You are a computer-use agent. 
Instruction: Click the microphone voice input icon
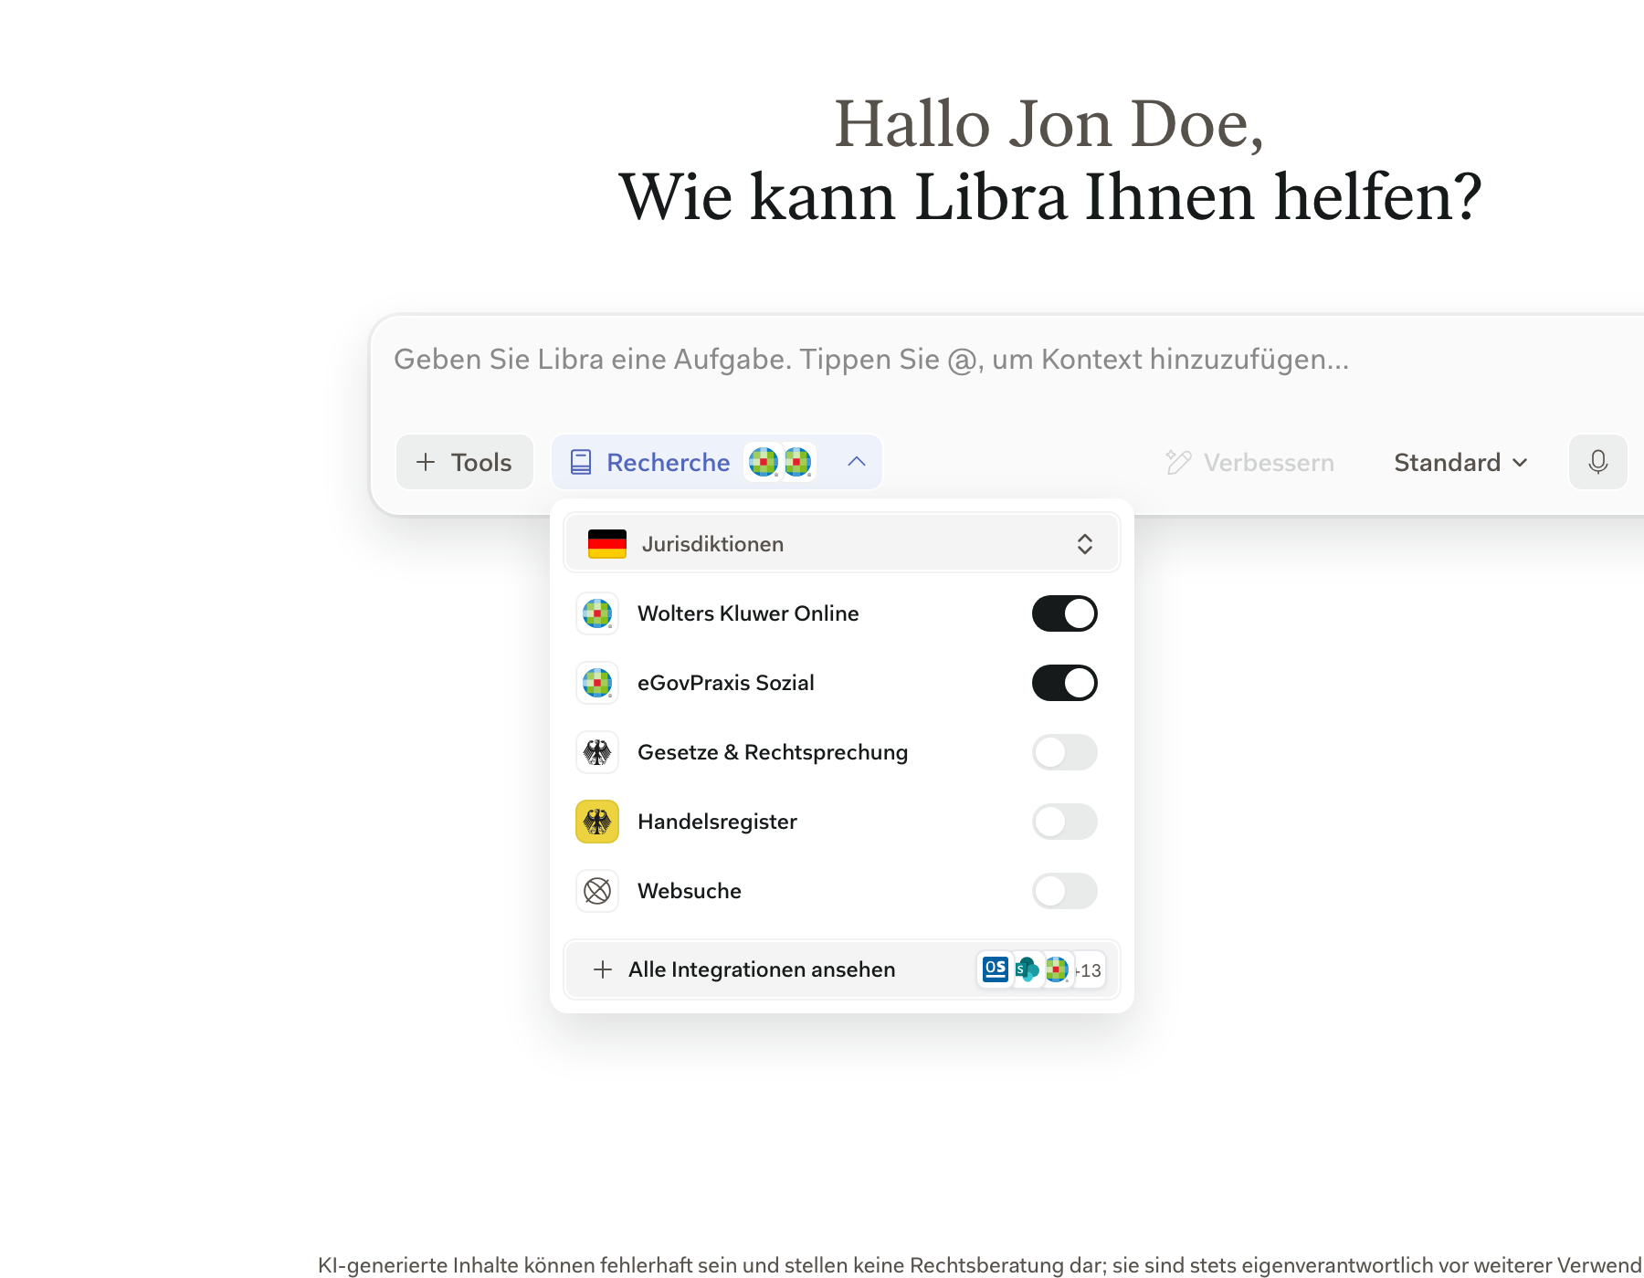1597,462
